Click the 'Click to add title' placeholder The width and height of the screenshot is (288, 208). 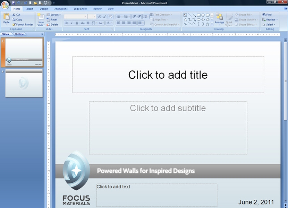168,75
